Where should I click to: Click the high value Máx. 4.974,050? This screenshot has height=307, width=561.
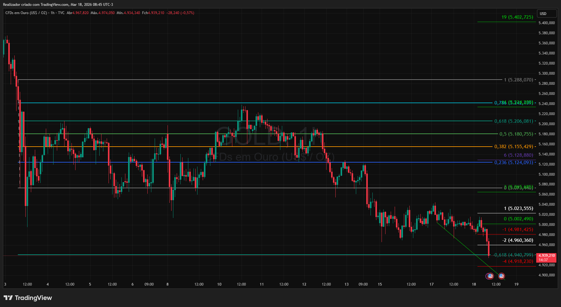click(103, 13)
